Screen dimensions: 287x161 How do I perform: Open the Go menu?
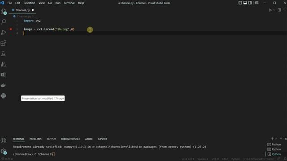(50, 3)
